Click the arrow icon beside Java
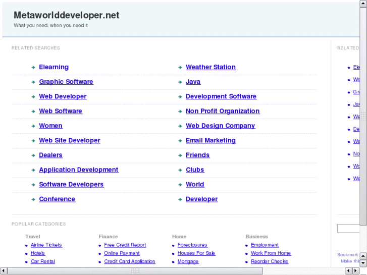Screen dimensions: 367x275 click(x=180, y=82)
